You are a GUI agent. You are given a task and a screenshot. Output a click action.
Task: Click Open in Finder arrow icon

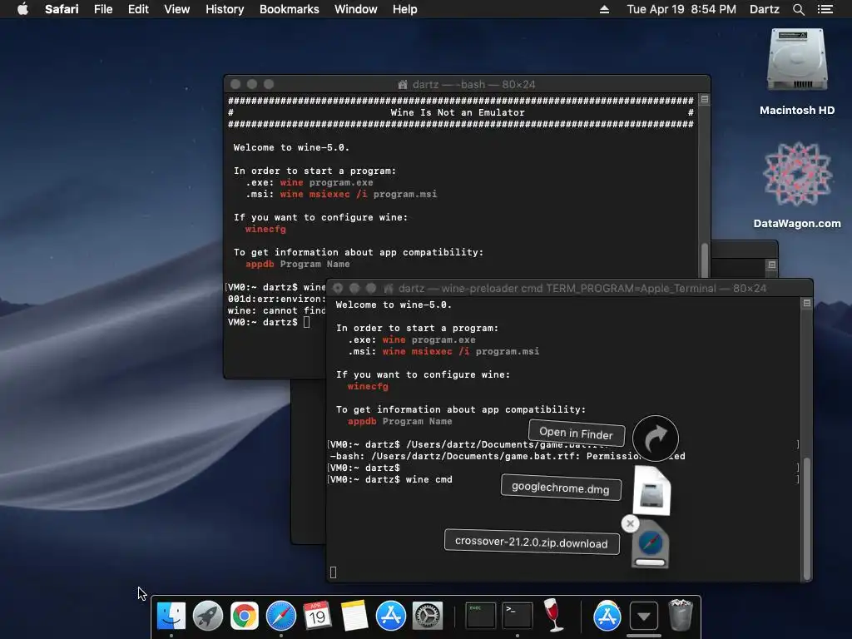point(656,438)
